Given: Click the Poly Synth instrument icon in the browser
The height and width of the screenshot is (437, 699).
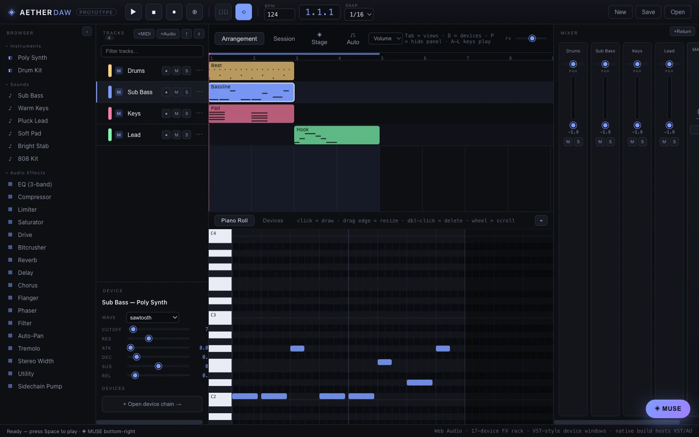Looking at the screenshot, I should point(10,58).
